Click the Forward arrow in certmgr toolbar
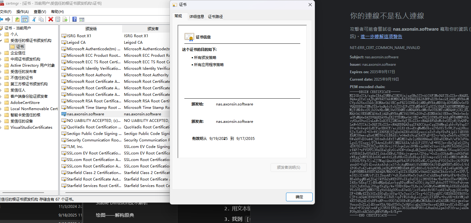The image size is (471, 223). (8, 19)
